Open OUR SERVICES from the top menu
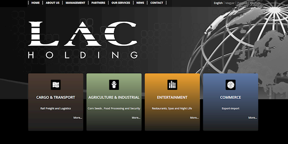Screen dimensions: 288x144 pos(121,3)
